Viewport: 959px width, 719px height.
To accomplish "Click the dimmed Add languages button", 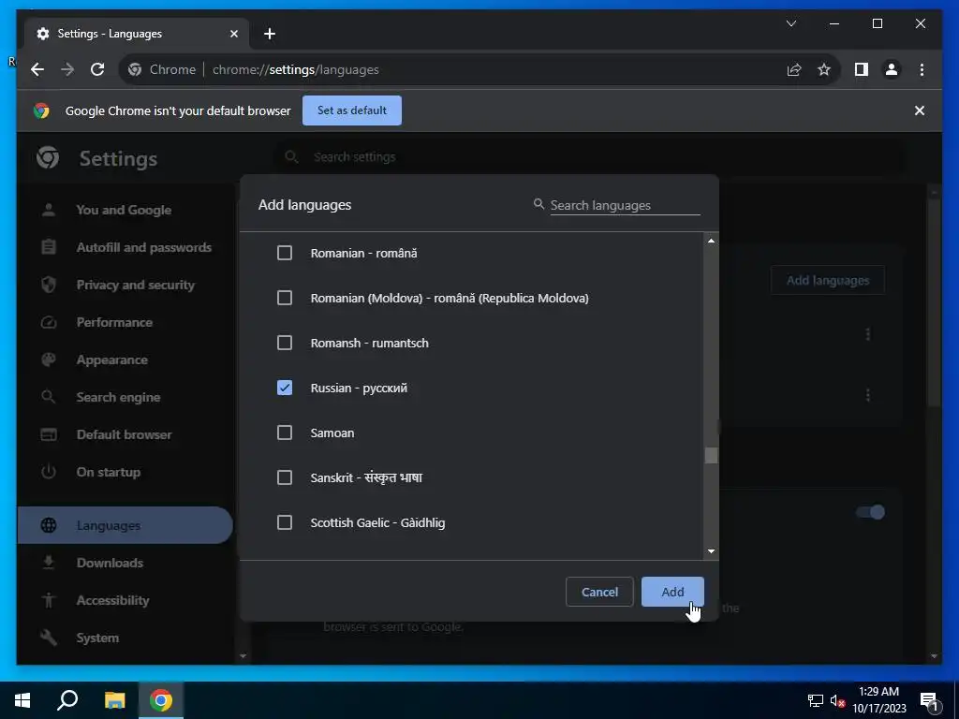I will [x=828, y=280].
